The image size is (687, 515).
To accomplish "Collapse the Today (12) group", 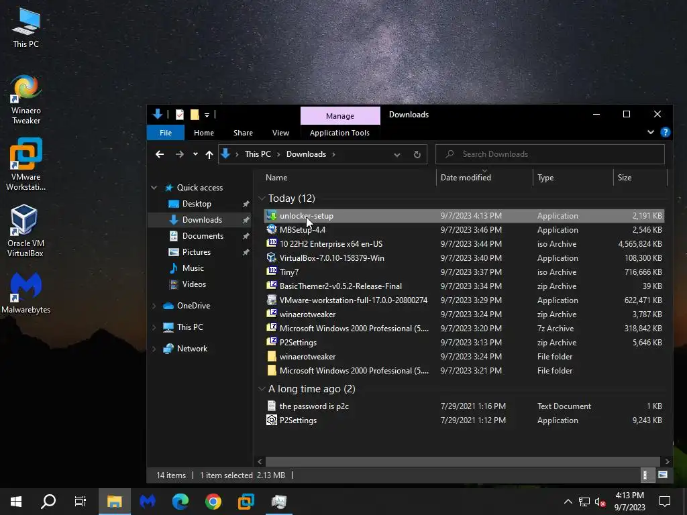I will coord(262,198).
